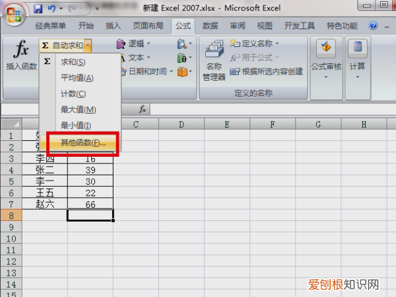Choose Max from the AutoSum menu

78,109
